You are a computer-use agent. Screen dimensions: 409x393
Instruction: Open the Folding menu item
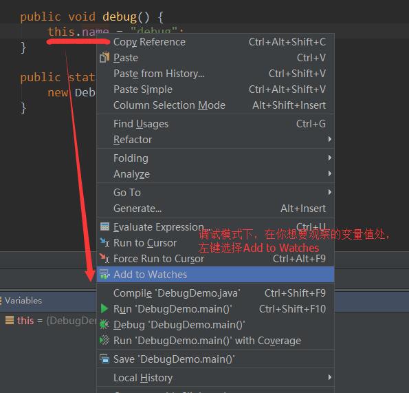point(215,158)
